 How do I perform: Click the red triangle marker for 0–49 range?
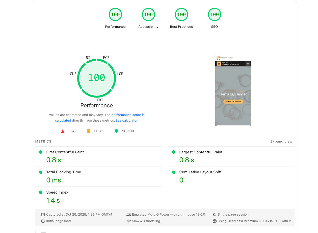point(63,131)
